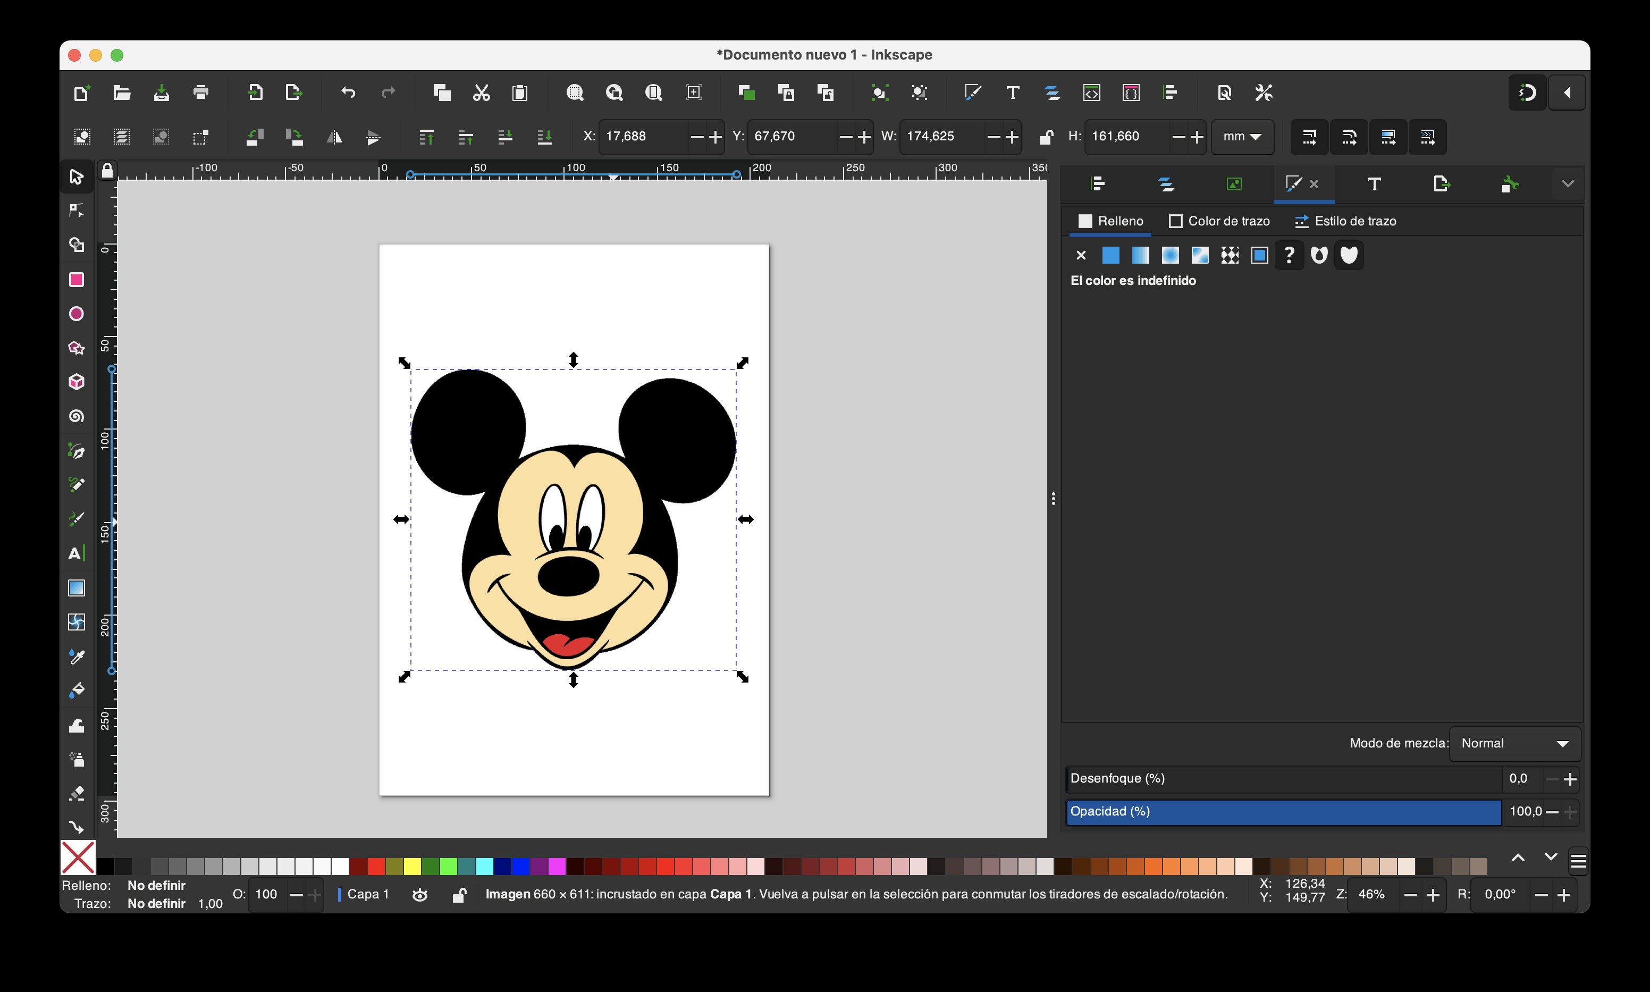
Task: Expand snapping options arrow
Action: click(1567, 93)
